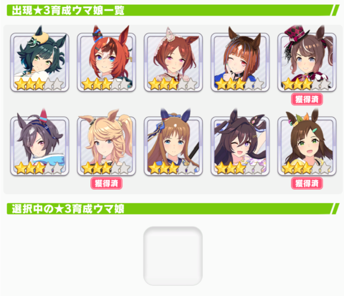Choose the brown-haired character with carrot hair clip

point(307,146)
